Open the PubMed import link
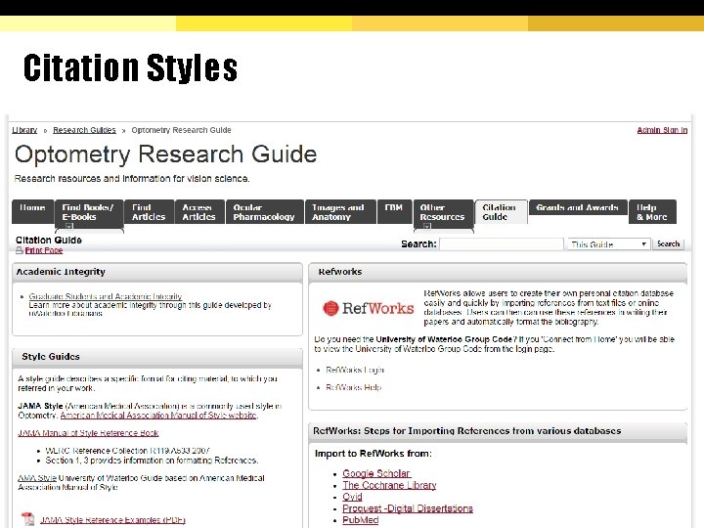The width and height of the screenshot is (704, 528). pyautogui.click(x=361, y=520)
